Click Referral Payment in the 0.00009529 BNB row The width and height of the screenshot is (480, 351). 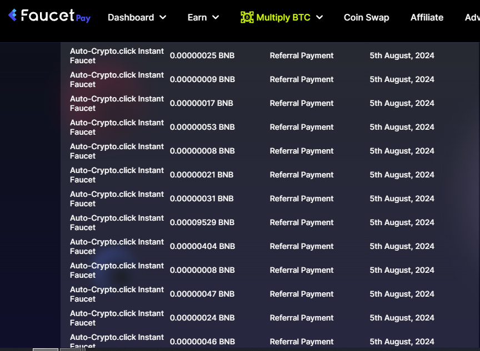[302, 222]
